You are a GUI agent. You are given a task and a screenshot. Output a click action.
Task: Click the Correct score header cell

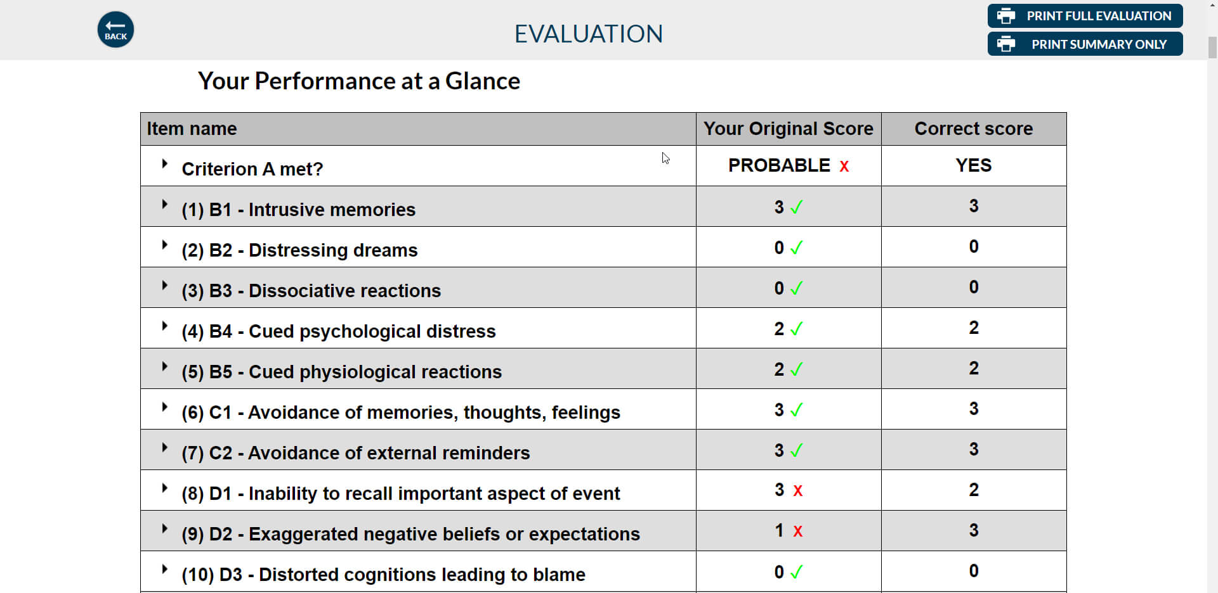click(974, 129)
